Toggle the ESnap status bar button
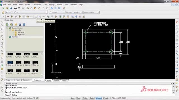 point(98,98)
